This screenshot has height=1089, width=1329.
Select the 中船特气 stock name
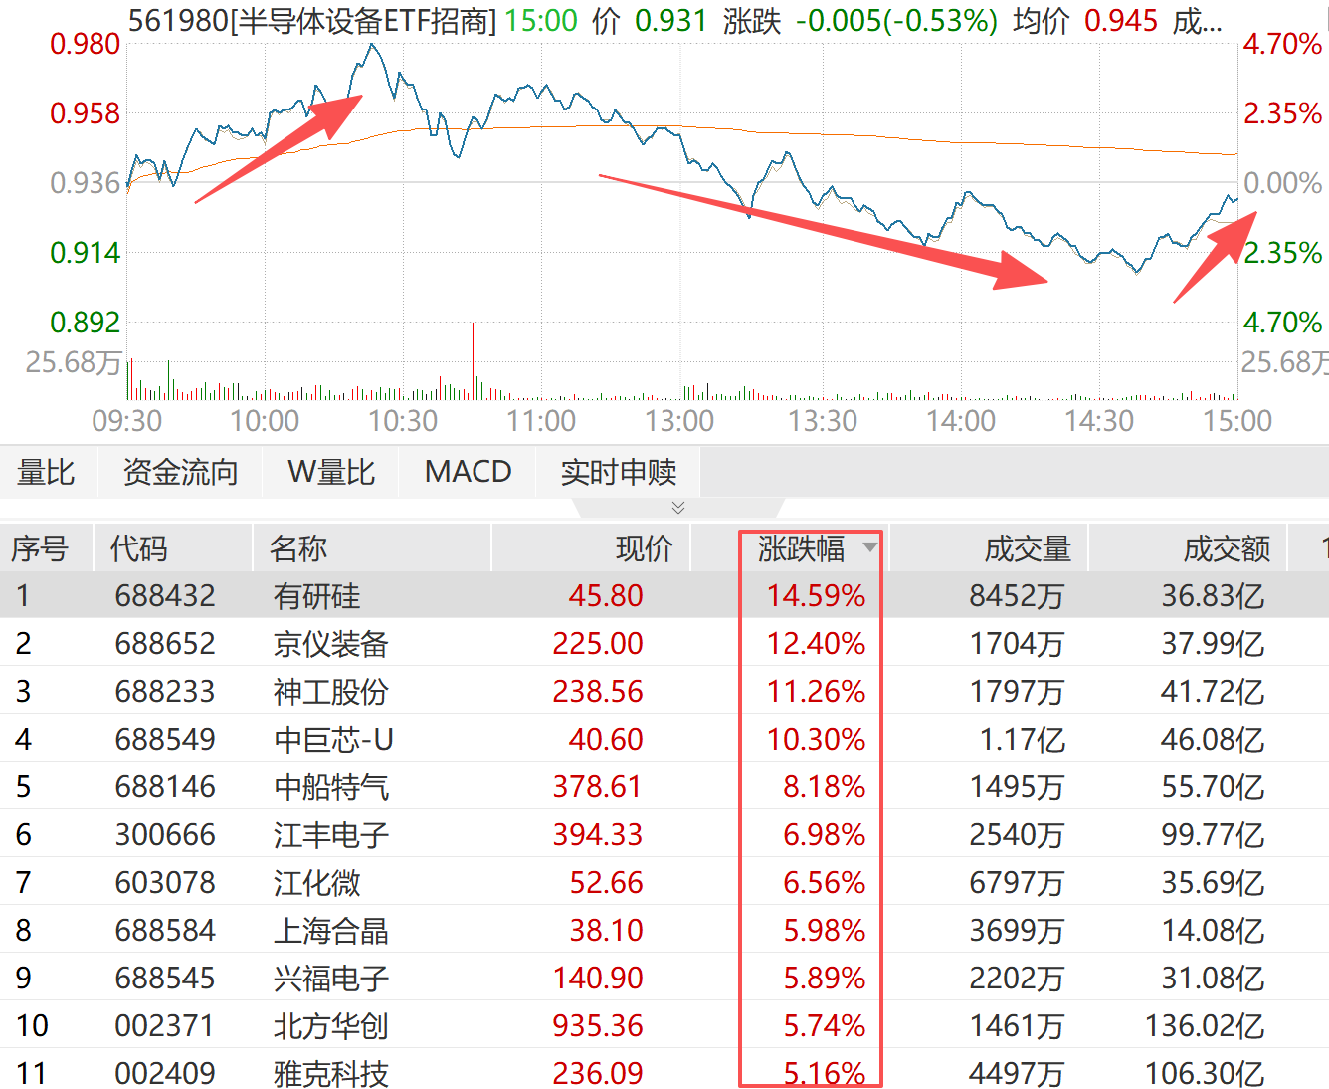point(330,787)
